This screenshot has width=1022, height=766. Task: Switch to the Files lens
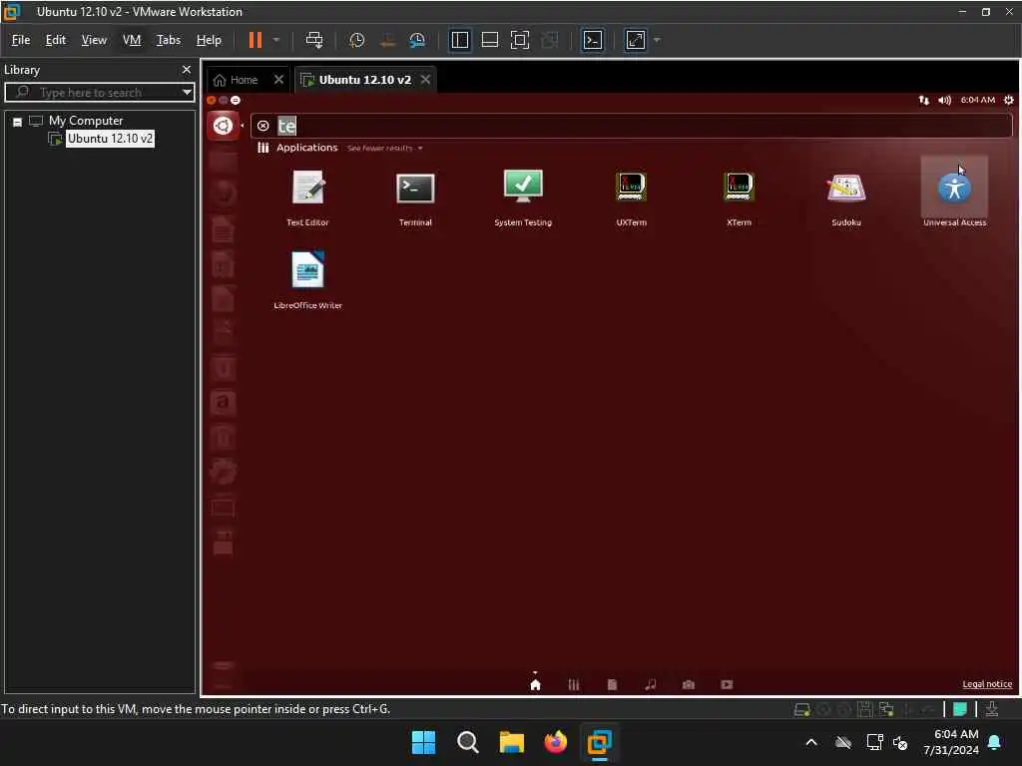pos(612,684)
